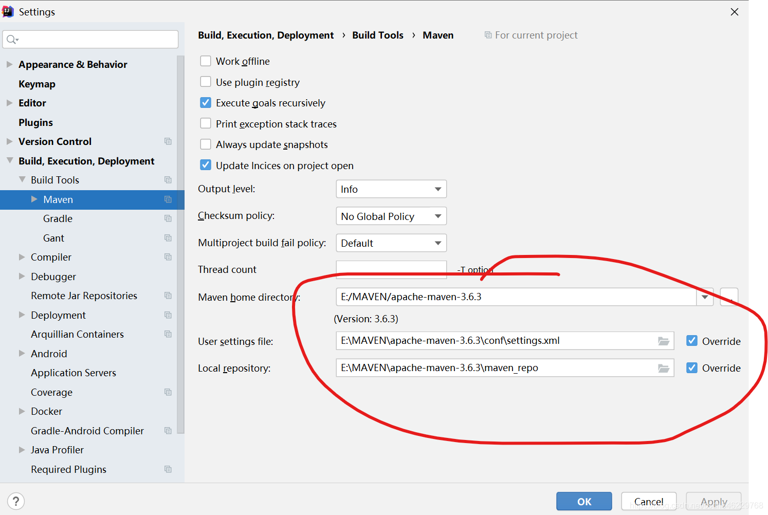Select Gant under Build Tools
768x515 pixels.
53,238
